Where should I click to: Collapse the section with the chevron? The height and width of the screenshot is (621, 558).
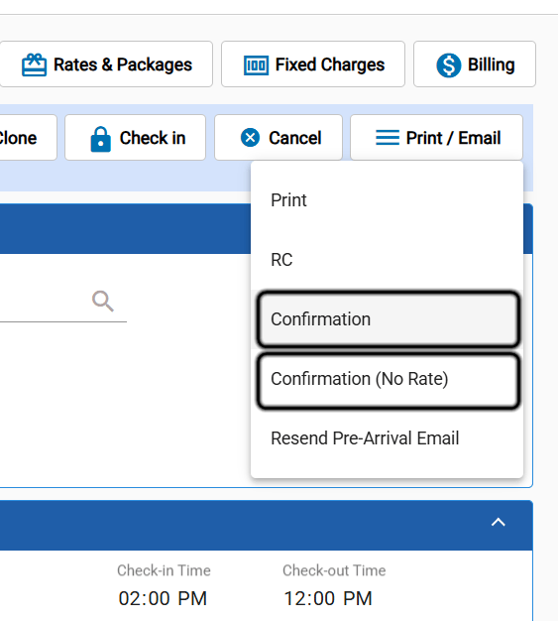[499, 523]
